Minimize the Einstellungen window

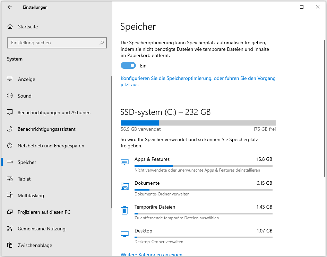point(286,7)
